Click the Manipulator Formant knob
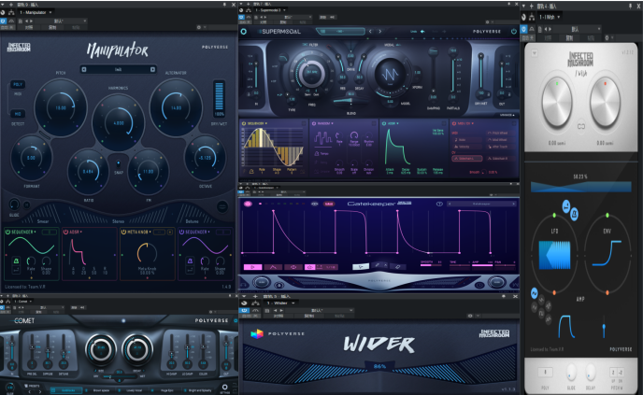This screenshot has width=643, height=395. (x=31, y=157)
